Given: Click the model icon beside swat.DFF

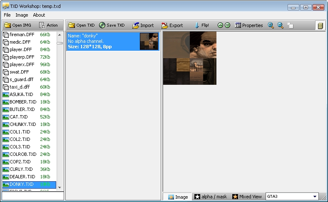Looking at the screenshot, I should tap(6, 72).
